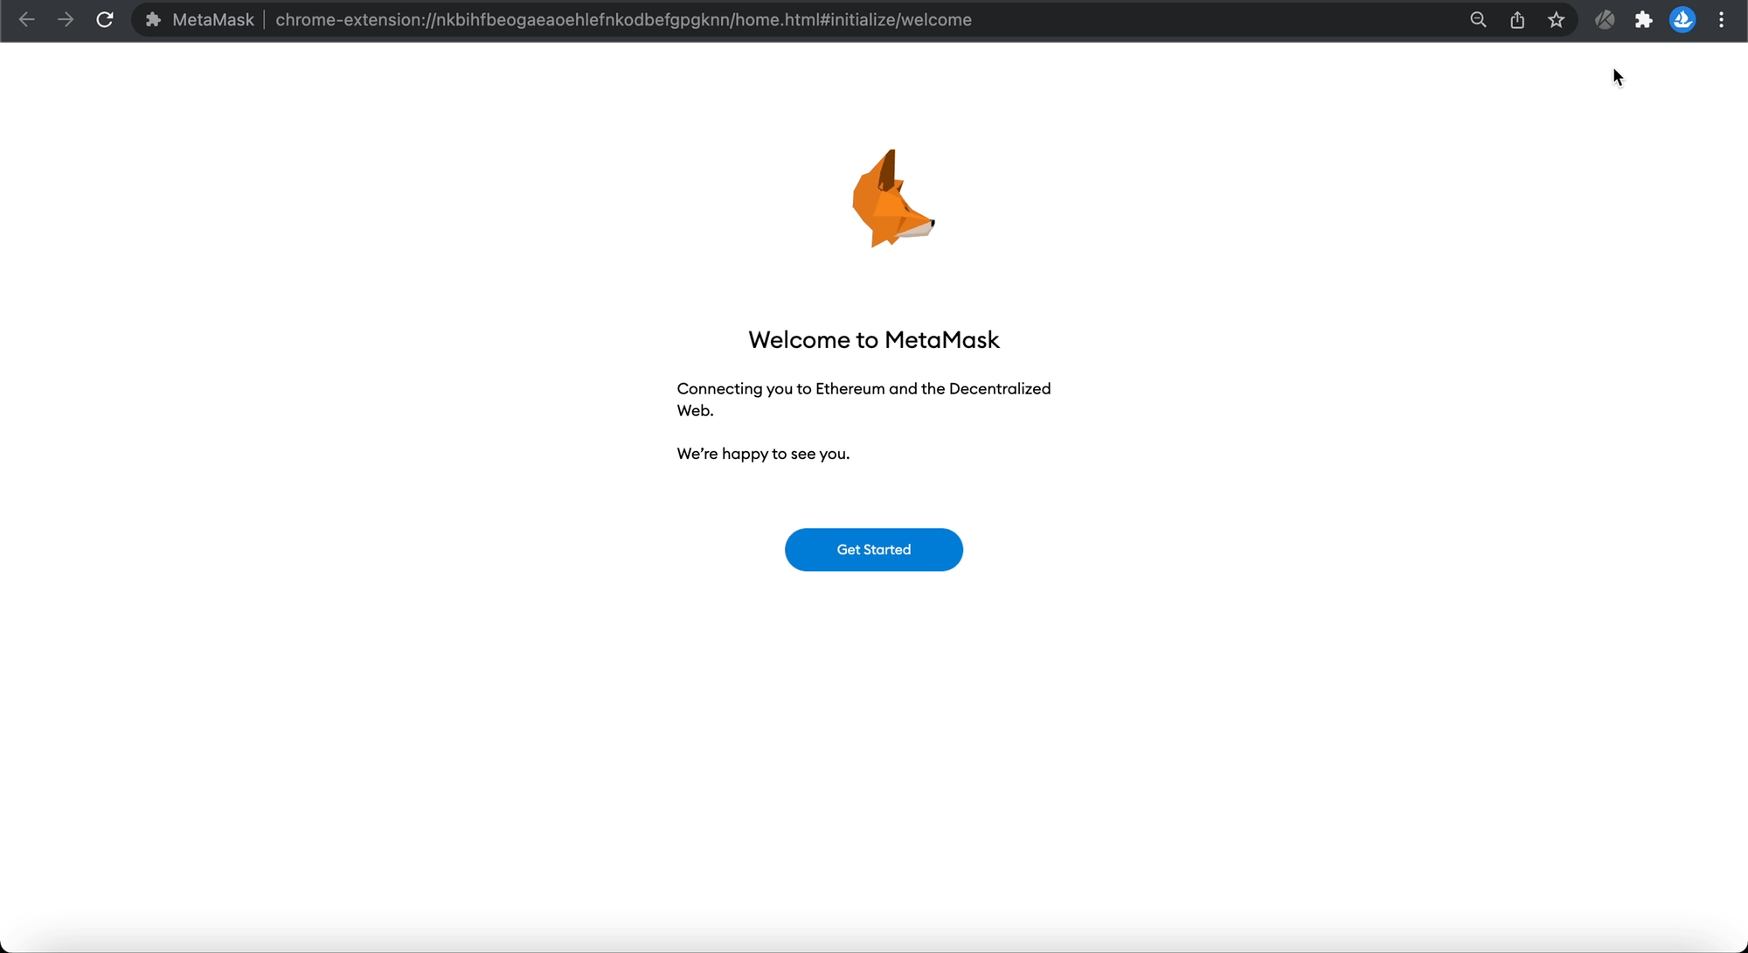Click the chrome-extension URL in the address bar
The image size is (1748, 953).
[x=623, y=19]
